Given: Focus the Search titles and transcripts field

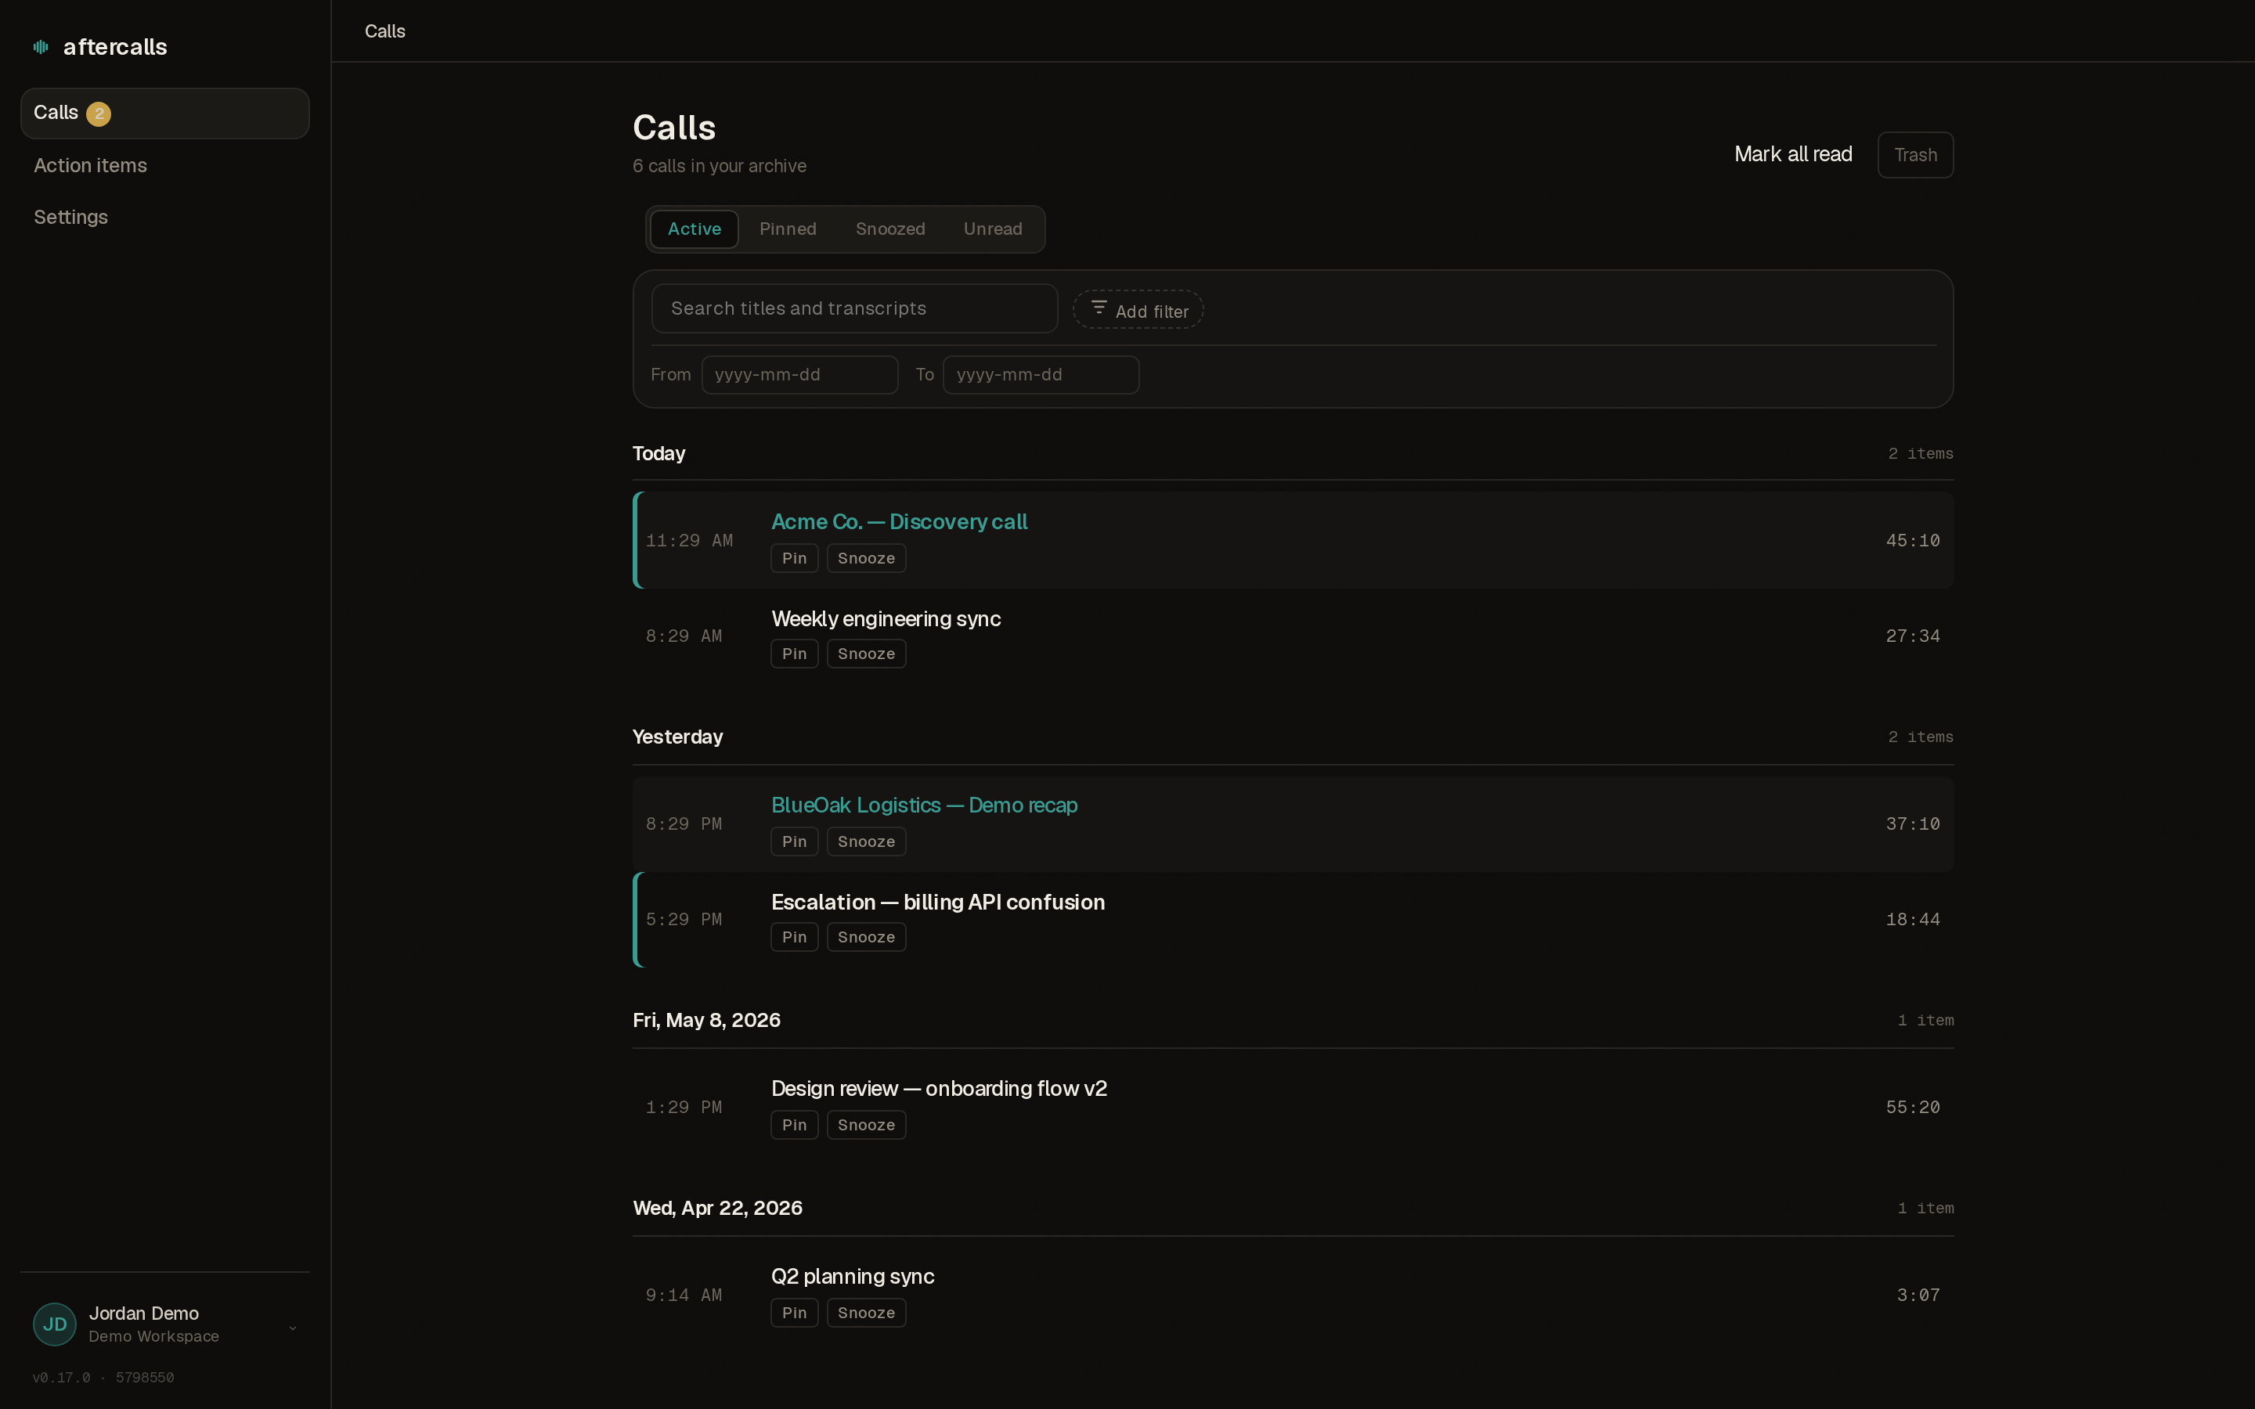Looking at the screenshot, I should click(854, 308).
